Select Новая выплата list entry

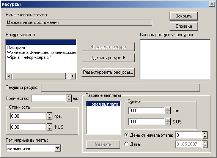tap(103, 104)
